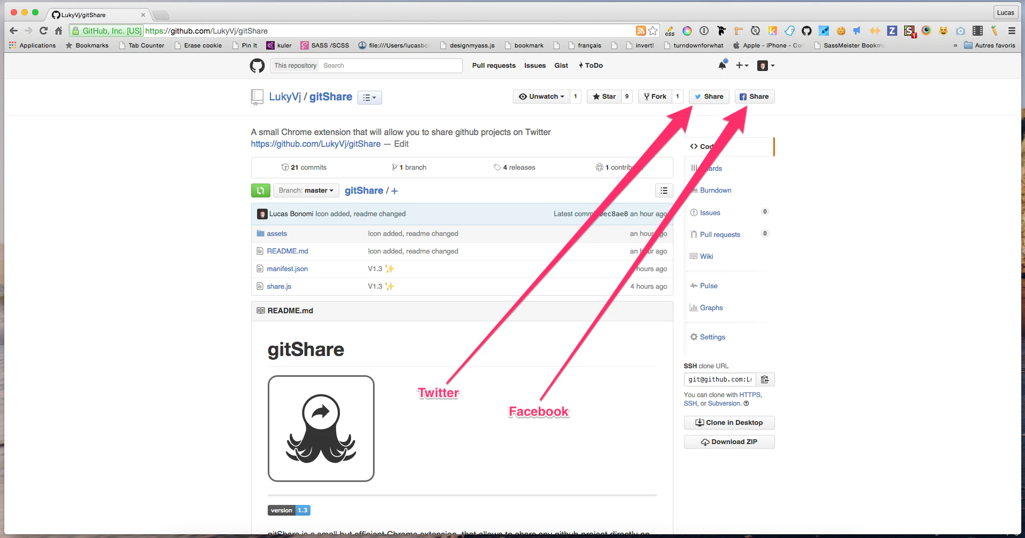Bookmark the page using the address bar star
Screen dimensions: 1025x538
click(653, 30)
